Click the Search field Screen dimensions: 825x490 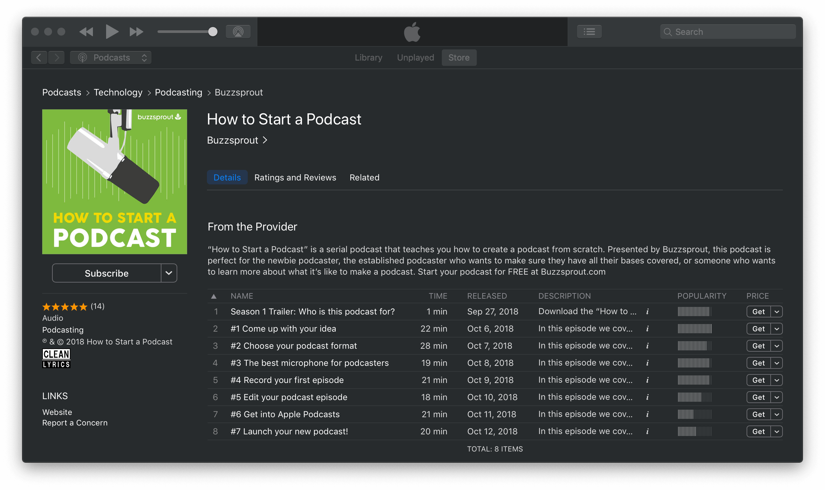(x=728, y=32)
